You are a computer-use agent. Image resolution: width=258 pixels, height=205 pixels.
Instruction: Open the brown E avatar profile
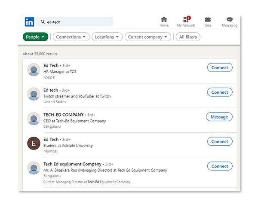point(34,144)
